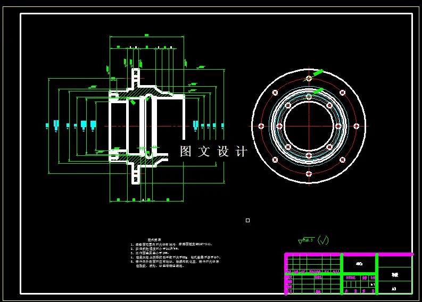The image size is (422, 302).
Task: Click the 1:1 scale value in title block
Action: tap(373, 284)
